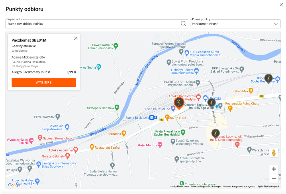Click the całodobowo opening hours text

tap(19, 51)
